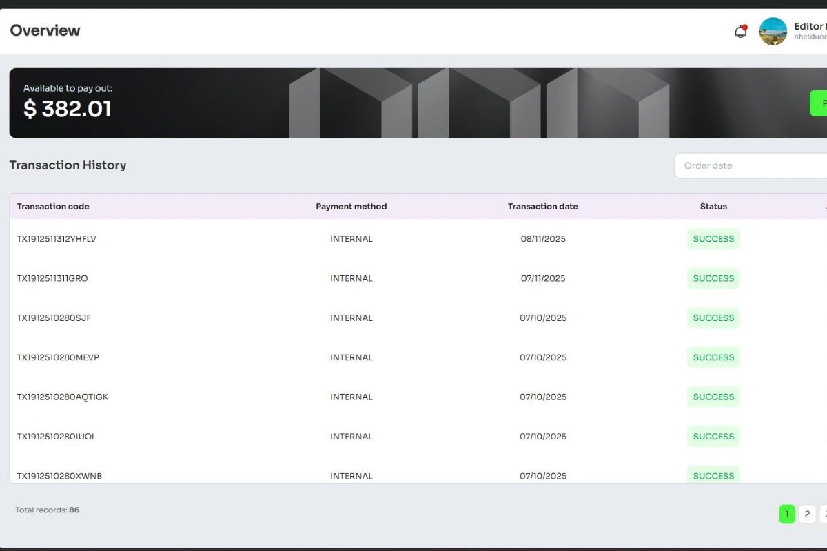Sort by Transaction code column header
Screen dimensions: 827x551
pyautogui.click(x=53, y=207)
